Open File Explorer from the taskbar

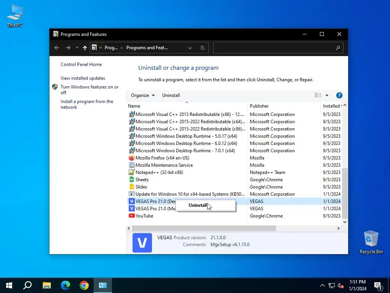46,285
